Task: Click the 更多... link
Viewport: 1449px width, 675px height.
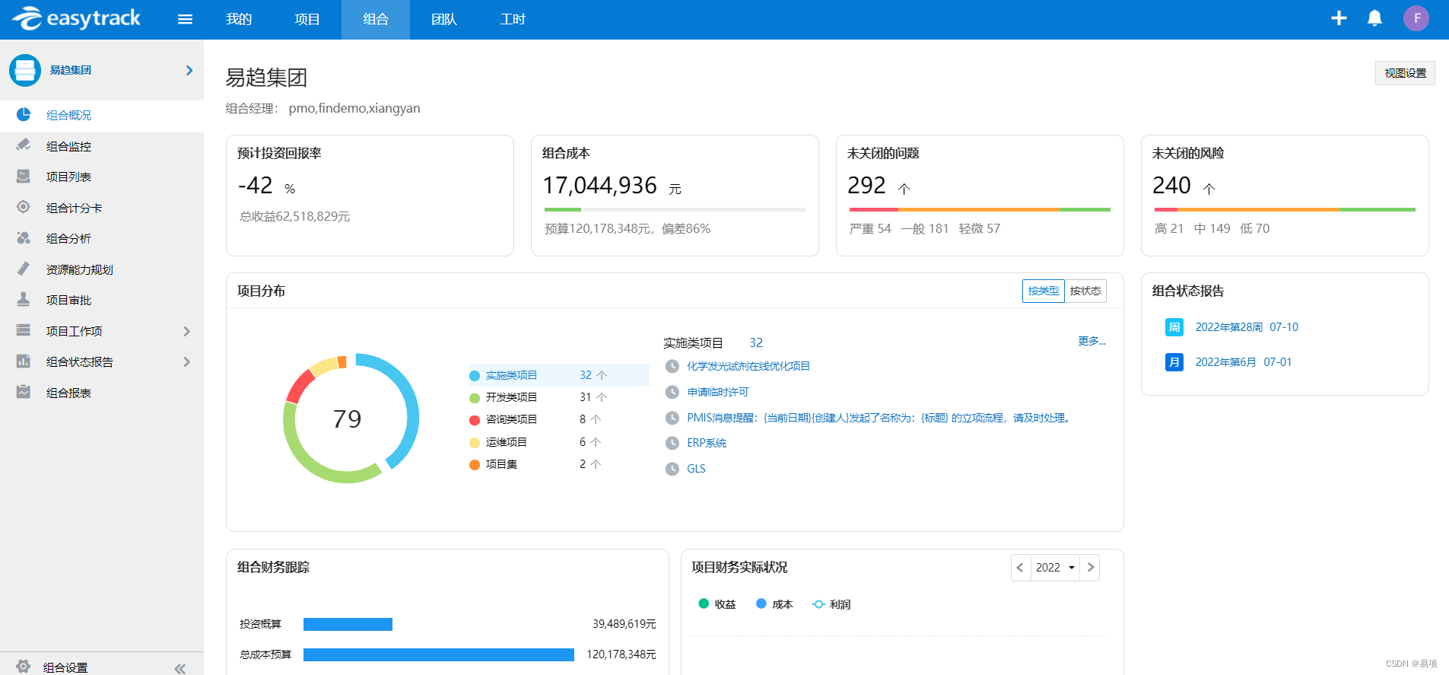Action: click(x=1092, y=341)
